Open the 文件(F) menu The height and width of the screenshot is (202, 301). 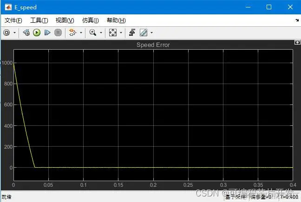pyautogui.click(x=13, y=20)
